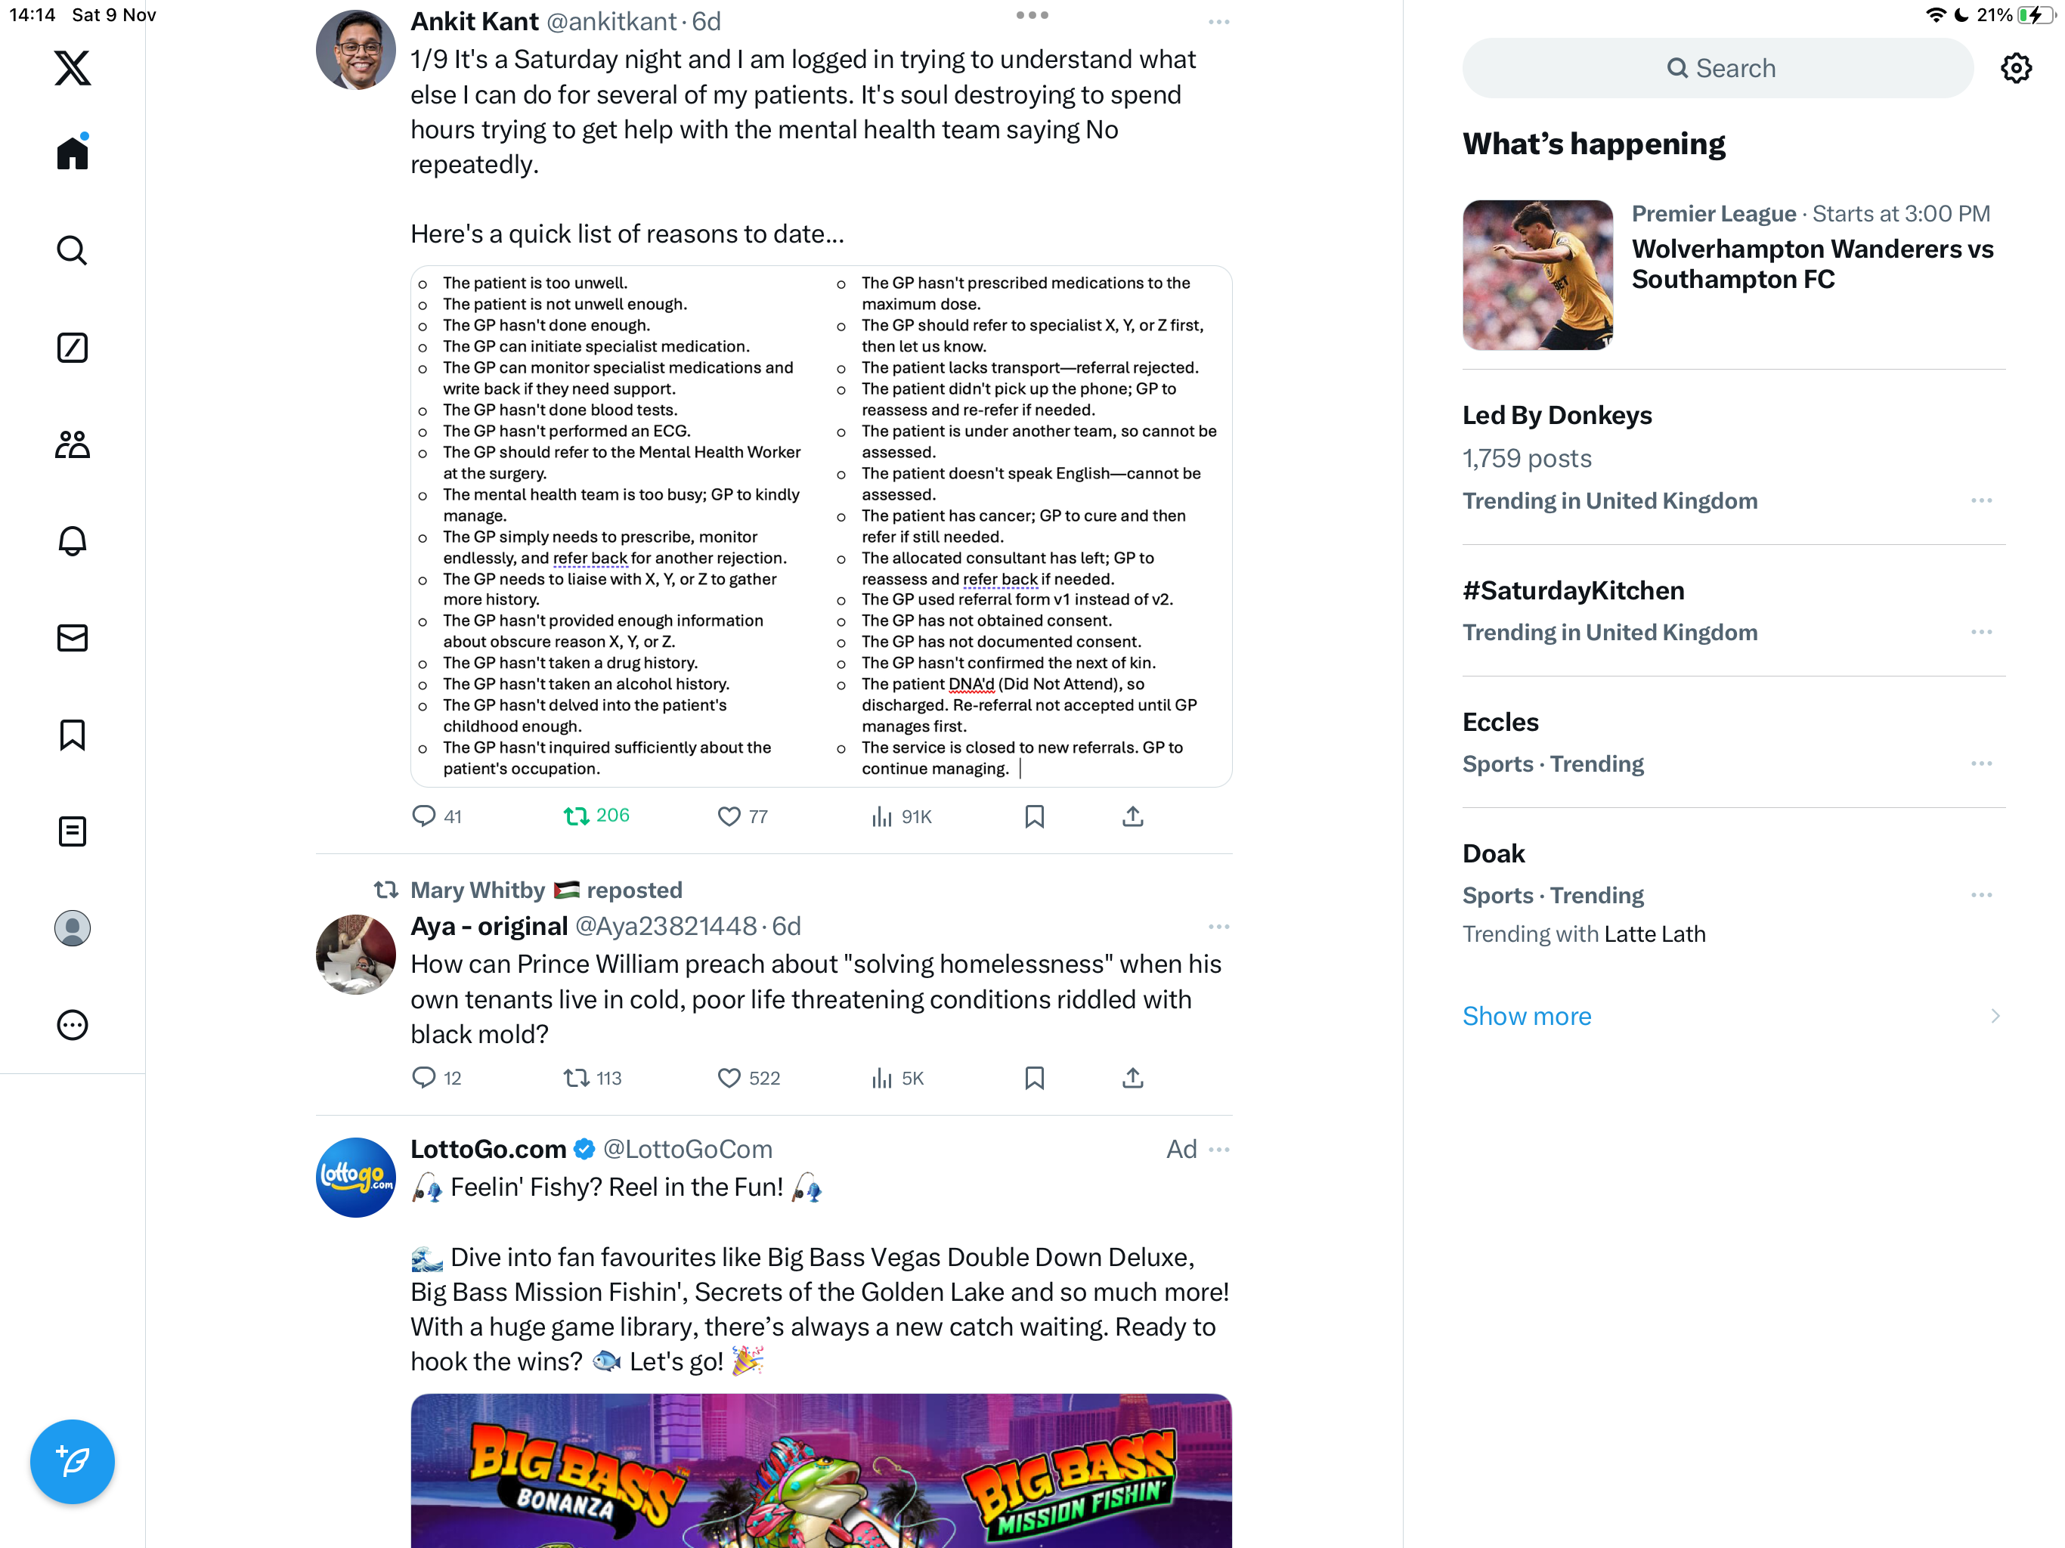Image resolution: width=2065 pixels, height=1548 pixels.
Task: Open more options on Ankit Kant's tweet
Action: click(1218, 21)
